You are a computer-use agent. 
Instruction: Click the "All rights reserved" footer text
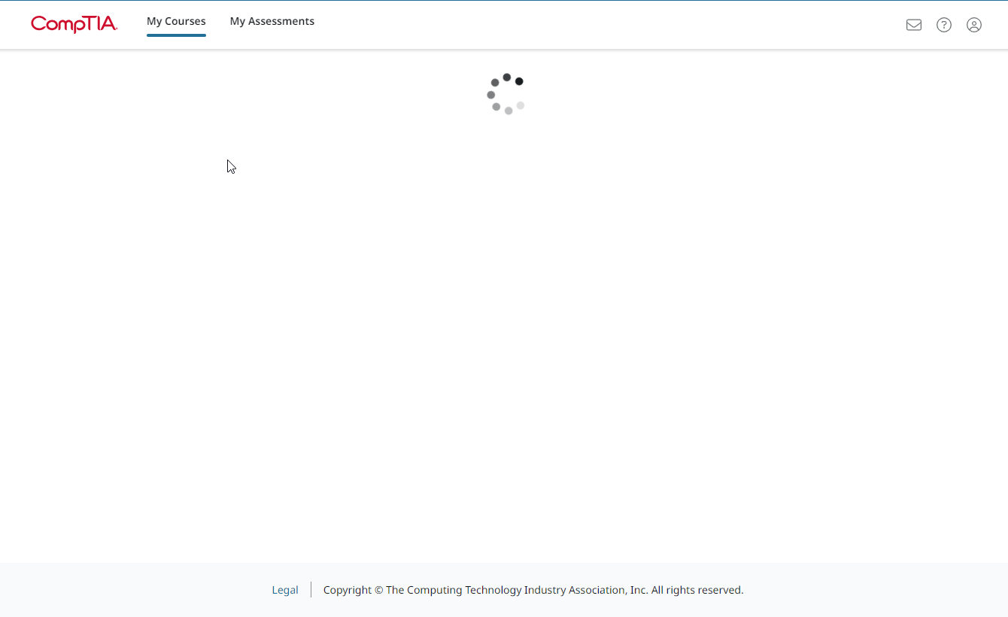point(697,590)
